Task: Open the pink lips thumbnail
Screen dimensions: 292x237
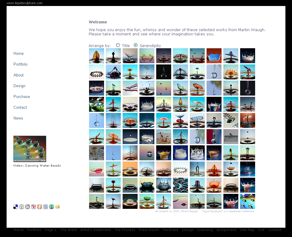Action: (x=97, y=169)
